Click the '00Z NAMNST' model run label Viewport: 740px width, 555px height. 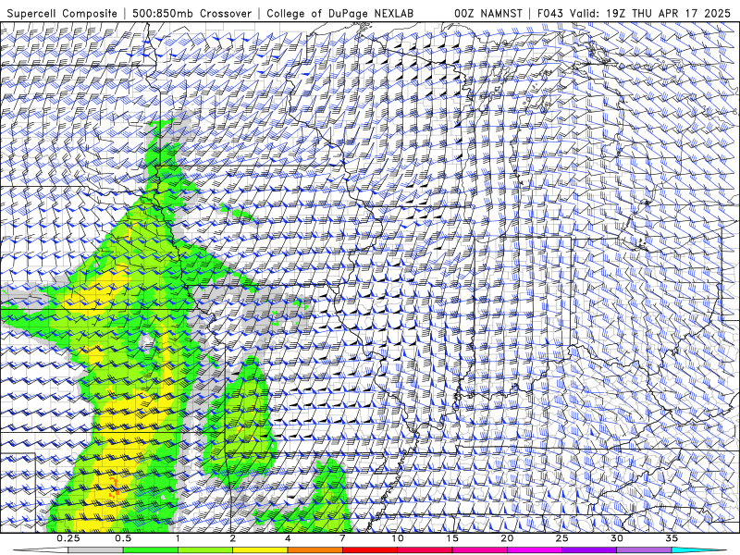(x=488, y=14)
